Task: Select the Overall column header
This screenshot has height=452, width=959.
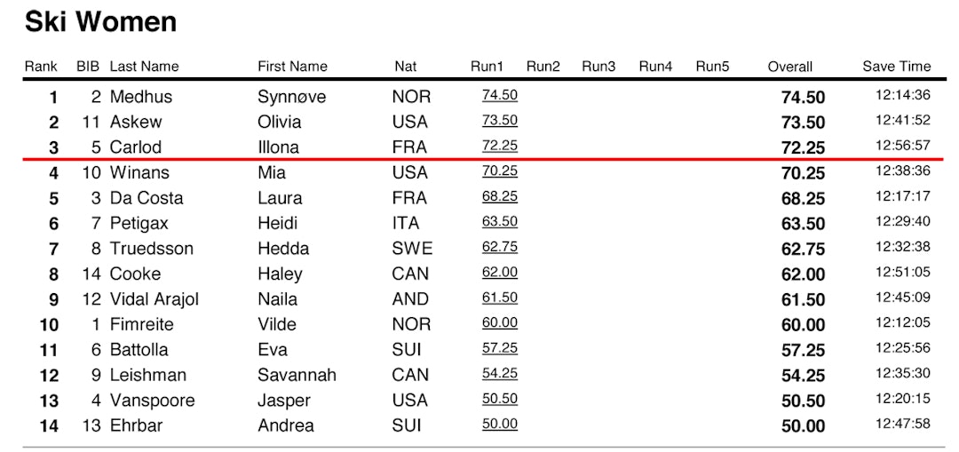Action: coord(789,67)
